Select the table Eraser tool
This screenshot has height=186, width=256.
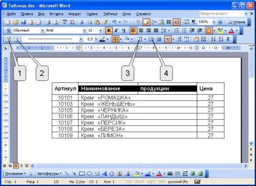click(16, 39)
